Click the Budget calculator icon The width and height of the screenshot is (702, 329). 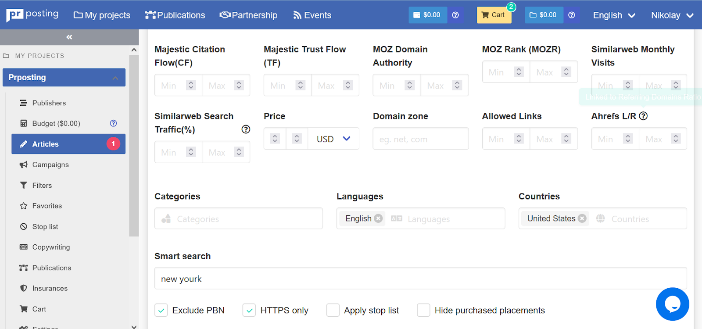point(24,124)
